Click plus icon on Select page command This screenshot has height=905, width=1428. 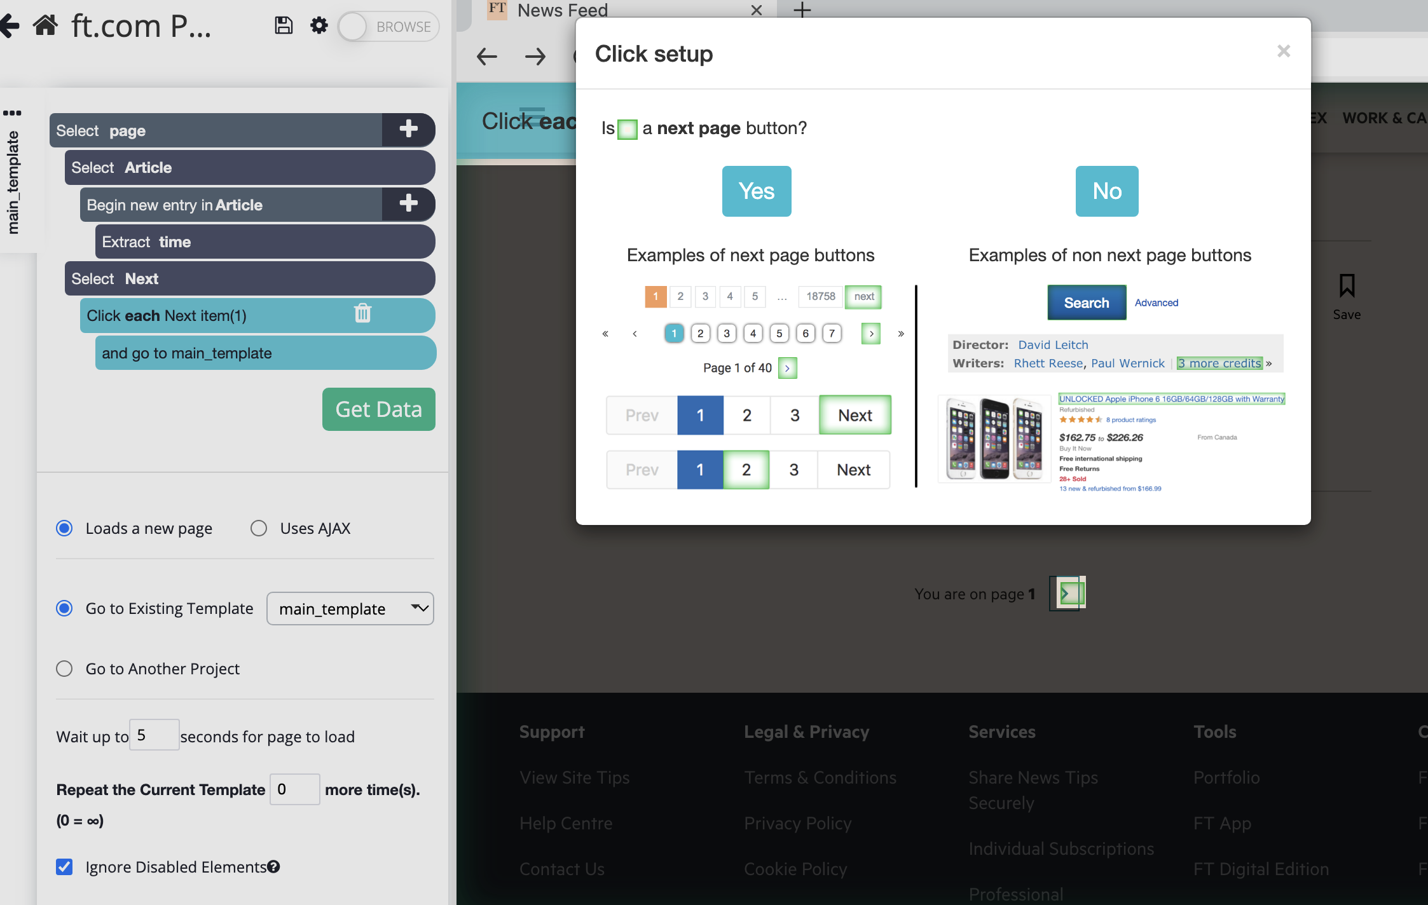[408, 130]
